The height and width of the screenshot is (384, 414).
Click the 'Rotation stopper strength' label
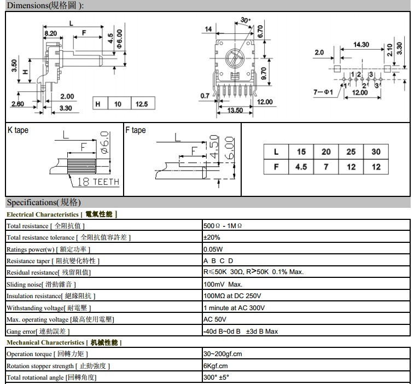tap(58, 366)
